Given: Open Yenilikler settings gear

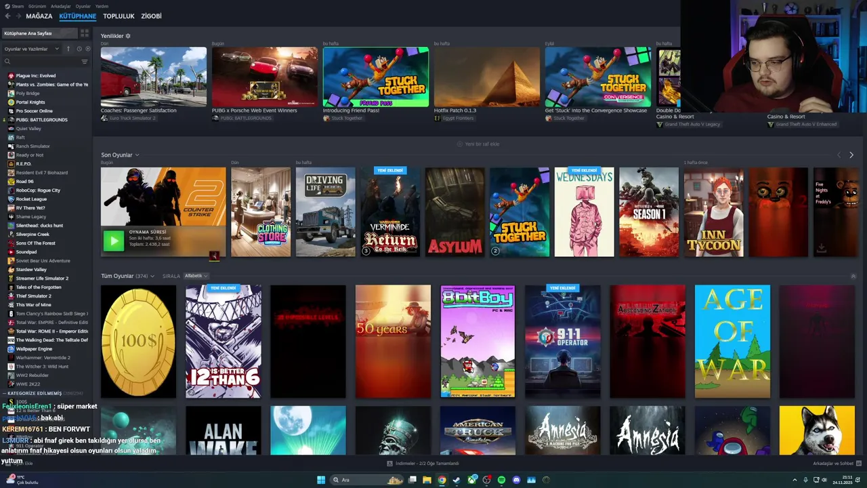Looking at the screenshot, I should 128,36.
